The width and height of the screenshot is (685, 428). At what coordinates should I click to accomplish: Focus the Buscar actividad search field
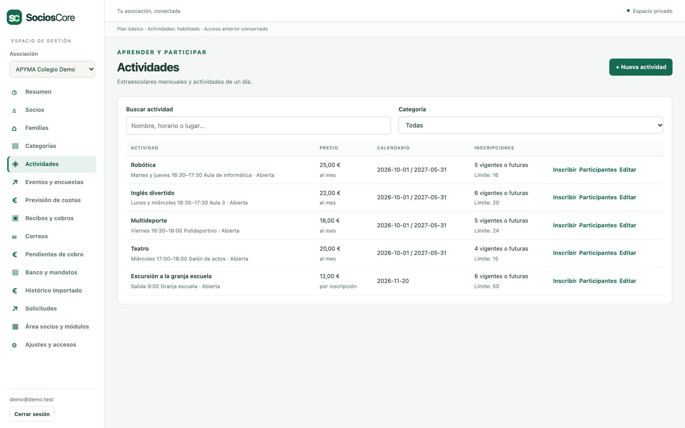[x=258, y=126]
